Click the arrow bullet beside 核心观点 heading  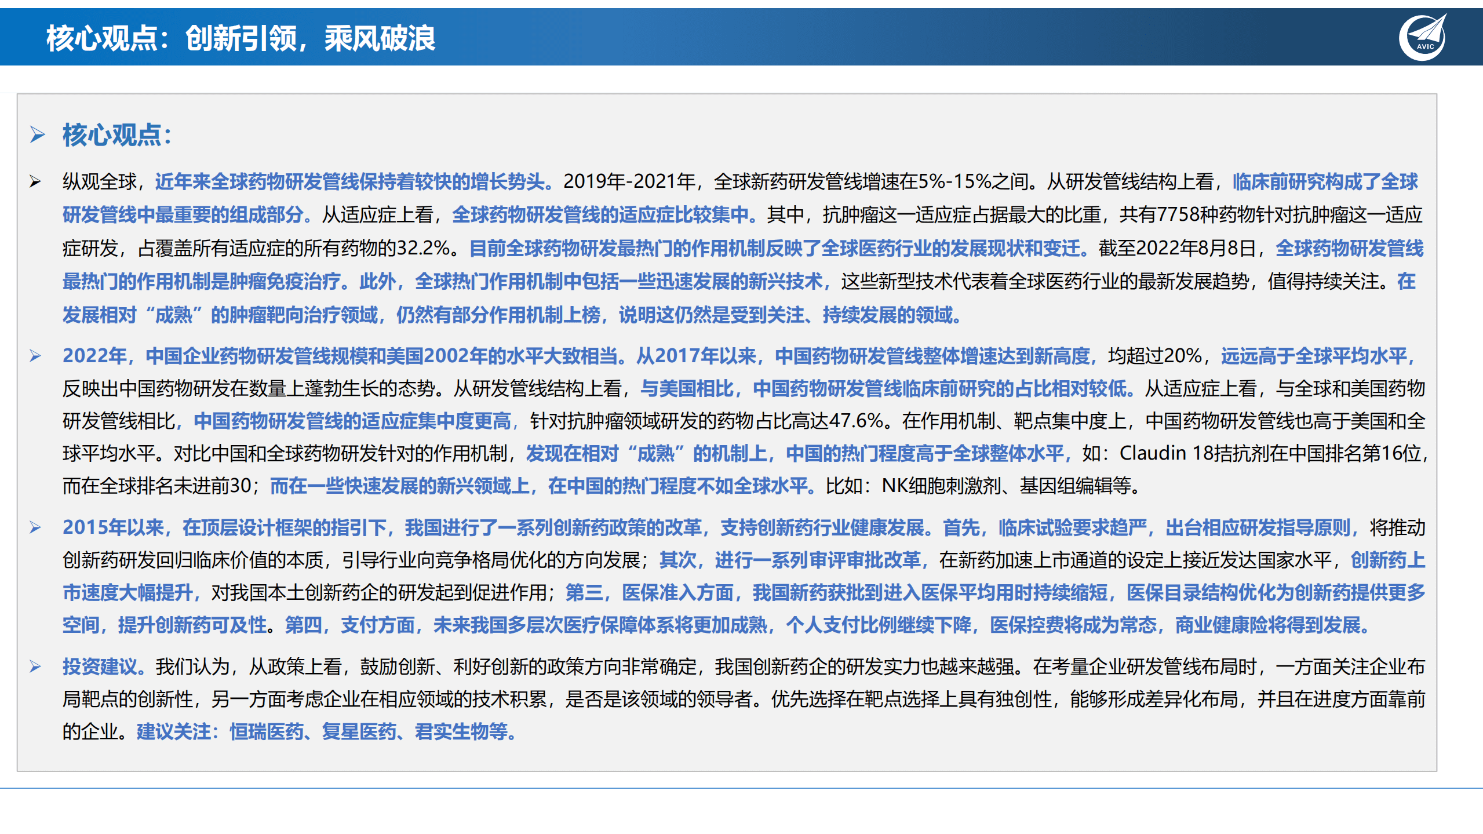point(38,135)
